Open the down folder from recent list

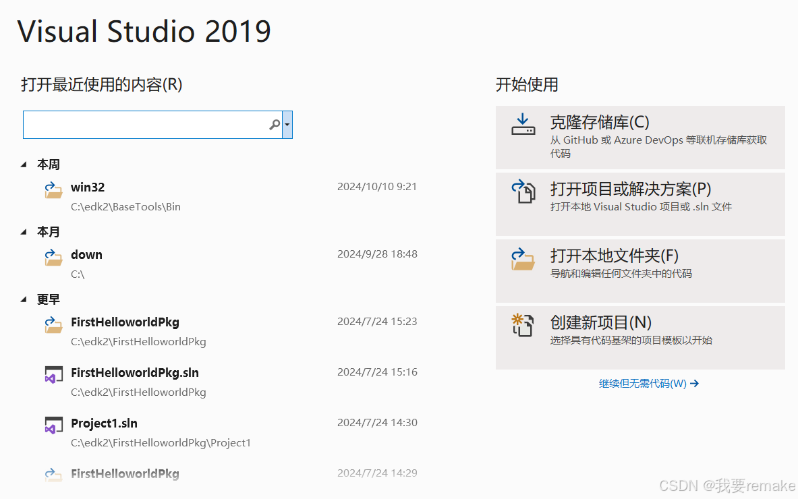pyautogui.click(x=86, y=254)
